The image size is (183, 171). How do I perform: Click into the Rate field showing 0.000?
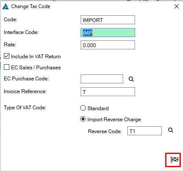click(108, 45)
